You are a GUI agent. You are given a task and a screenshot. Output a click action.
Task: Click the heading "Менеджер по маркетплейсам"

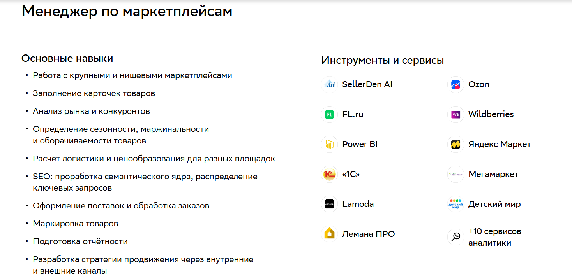tap(127, 11)
